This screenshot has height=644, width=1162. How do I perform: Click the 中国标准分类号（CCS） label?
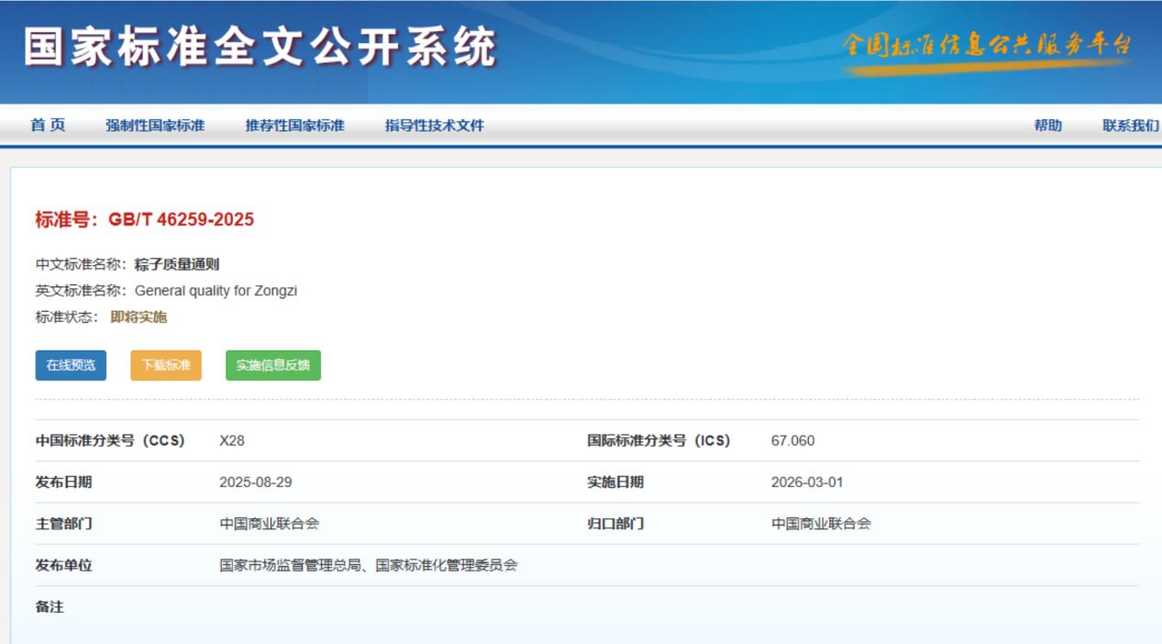pos(110,440)
